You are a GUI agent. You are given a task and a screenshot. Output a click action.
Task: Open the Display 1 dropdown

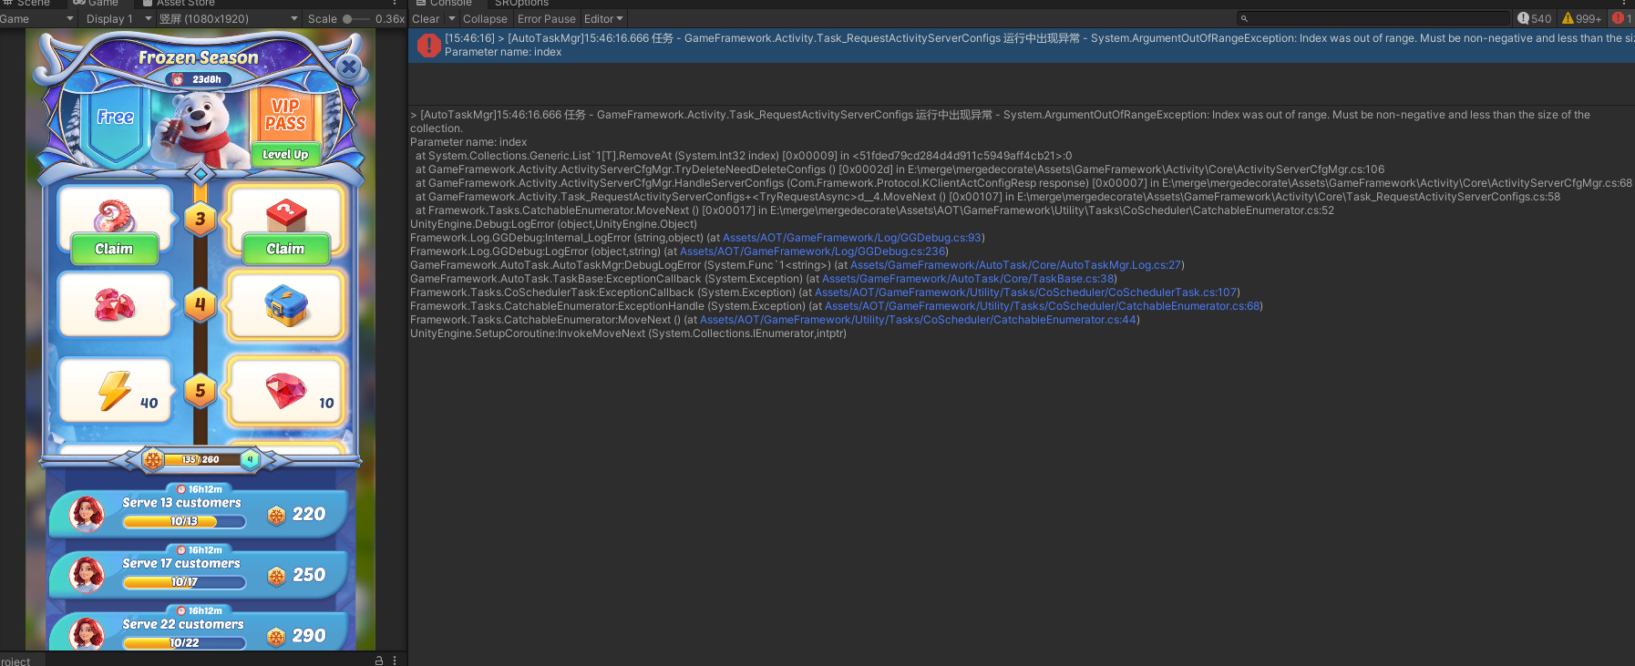point(118,19)
